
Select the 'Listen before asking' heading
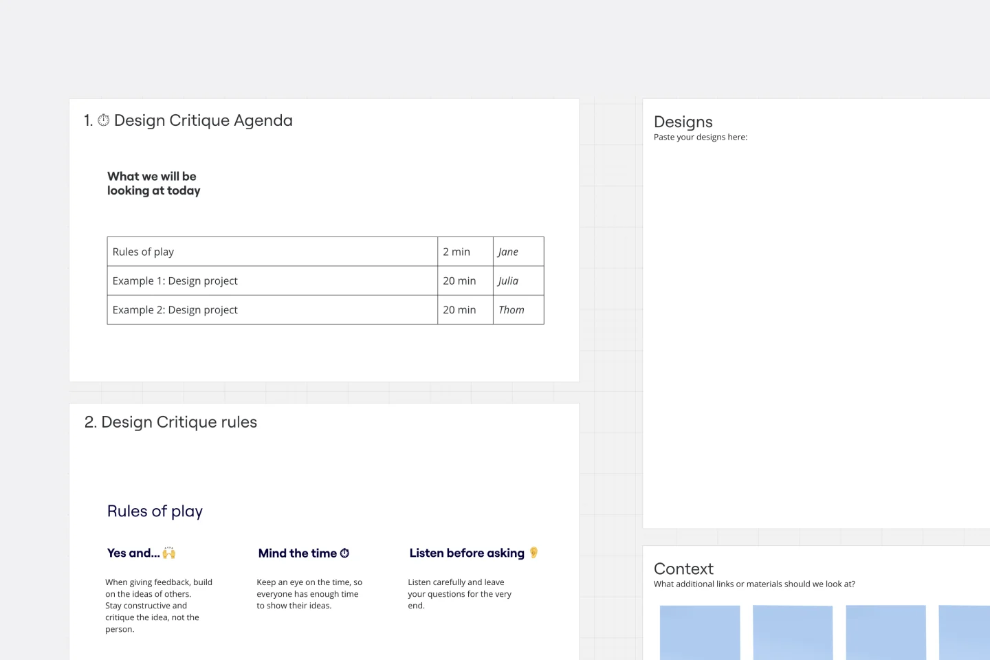(x=466, y=553)
